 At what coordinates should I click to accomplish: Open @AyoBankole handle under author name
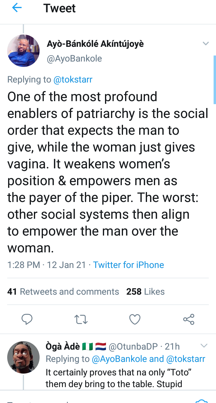(74, 58)
